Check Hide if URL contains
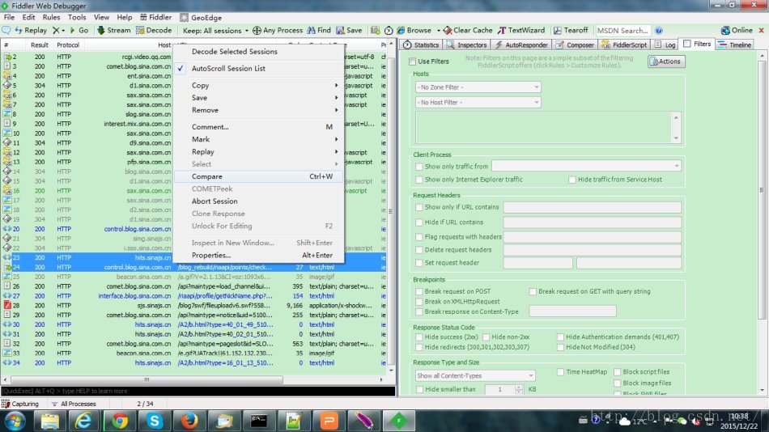Screen dimensions: 769x432 [418, 222]
